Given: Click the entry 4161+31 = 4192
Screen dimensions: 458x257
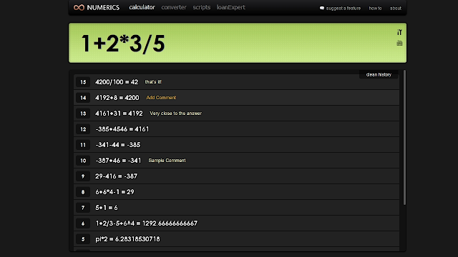Looking at the screenshot, I should [x=119, y=114].
